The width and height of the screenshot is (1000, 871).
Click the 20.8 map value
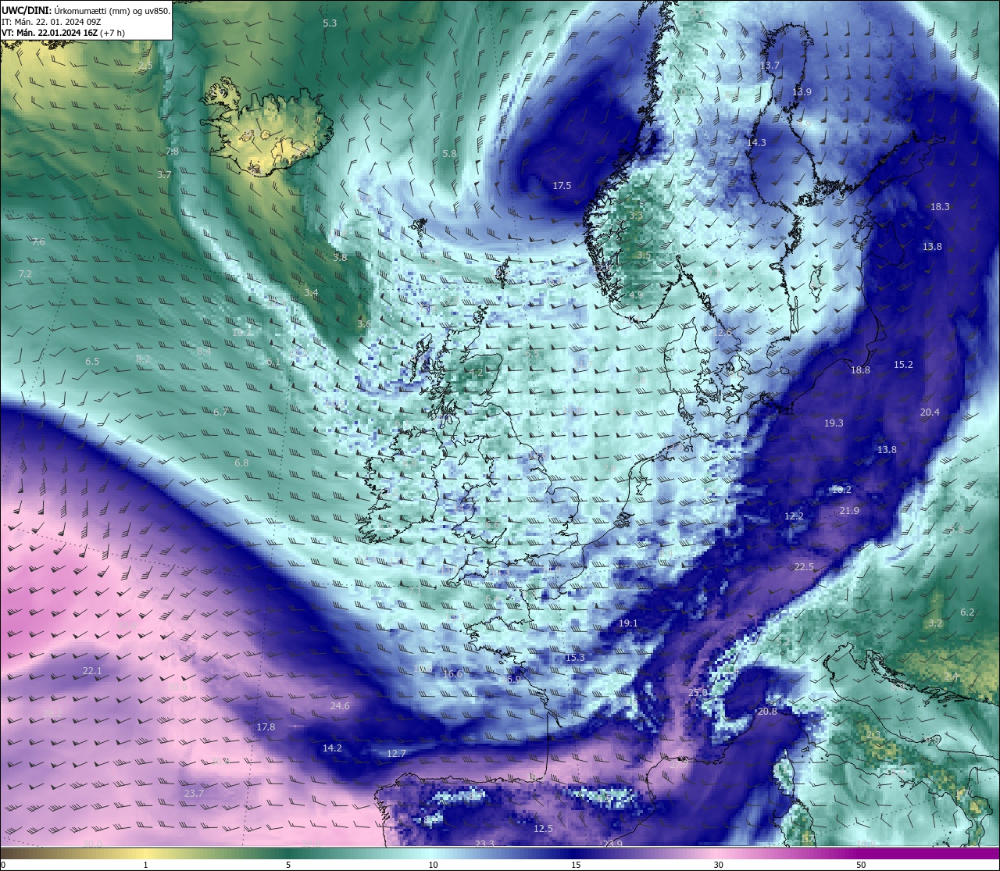pos(767,712)
